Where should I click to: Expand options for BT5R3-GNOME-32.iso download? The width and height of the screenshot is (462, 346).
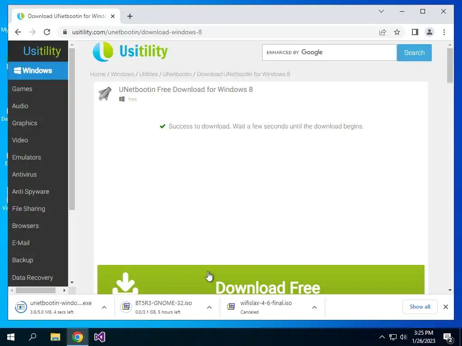click(209, 307)
